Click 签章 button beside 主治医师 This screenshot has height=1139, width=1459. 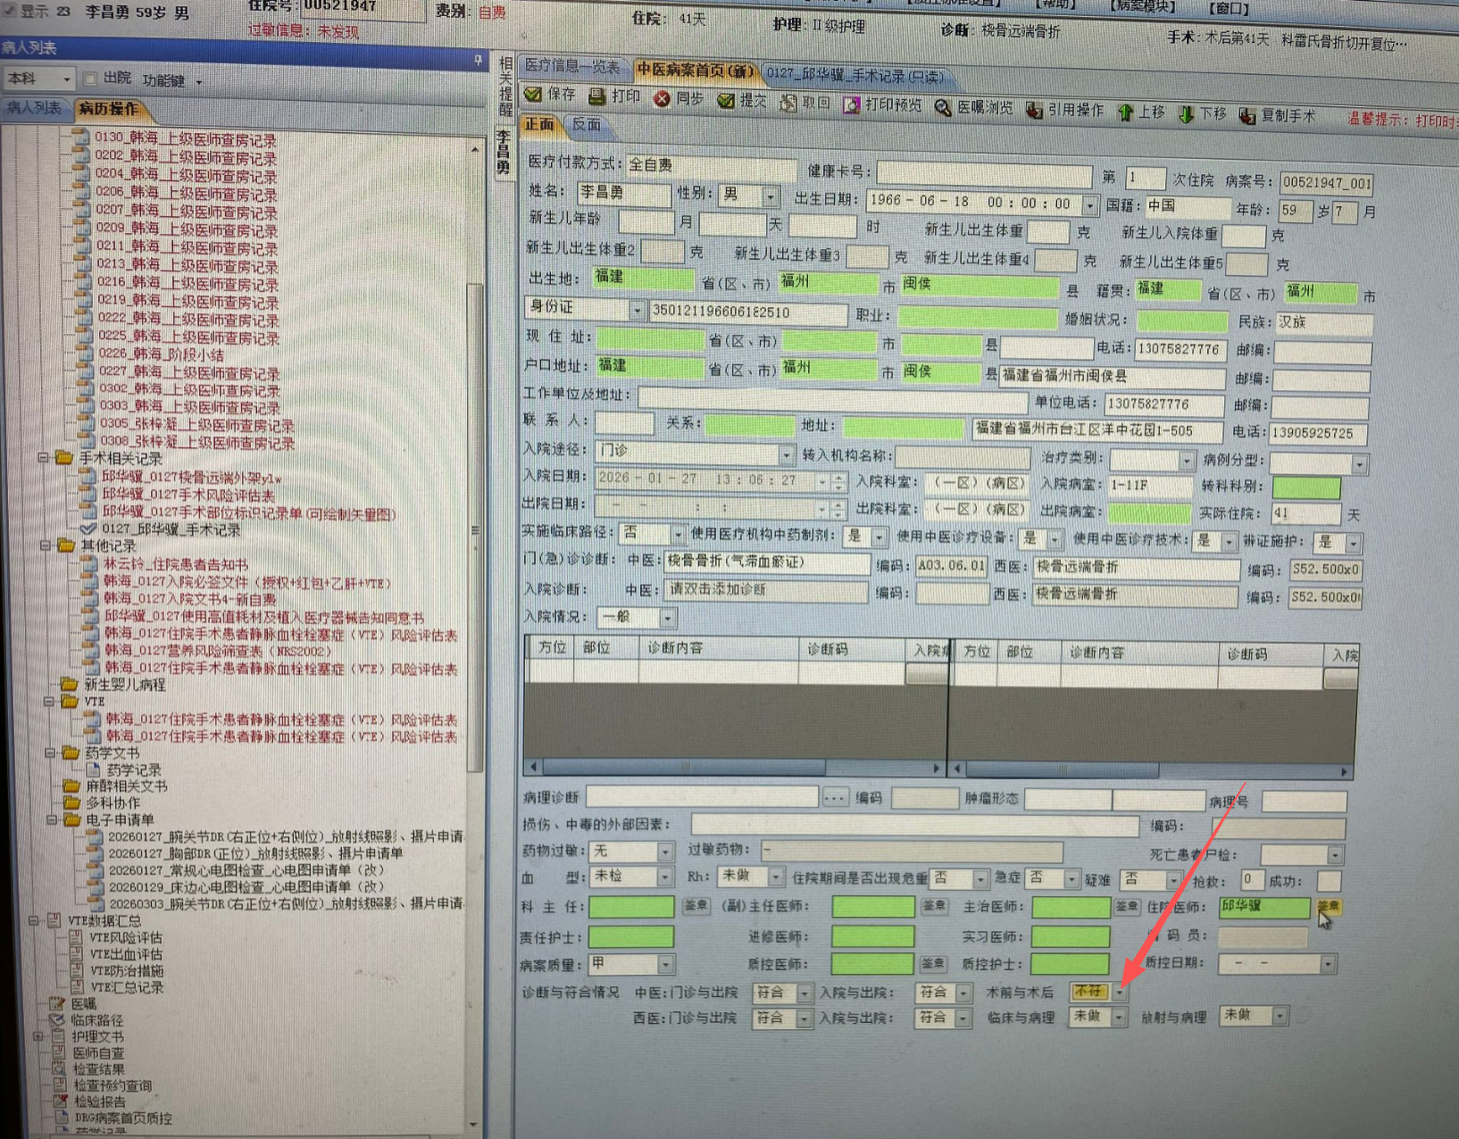point(1126,906)
